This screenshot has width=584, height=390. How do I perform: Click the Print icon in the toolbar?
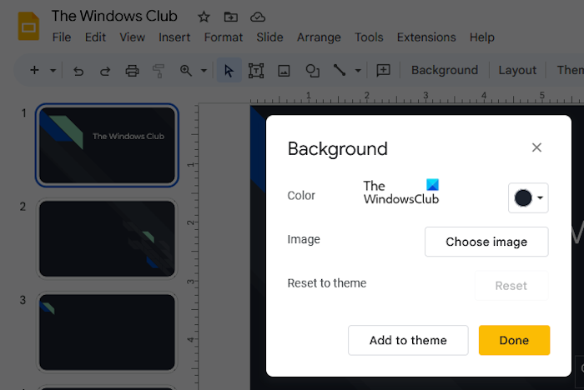coord(132,70)
